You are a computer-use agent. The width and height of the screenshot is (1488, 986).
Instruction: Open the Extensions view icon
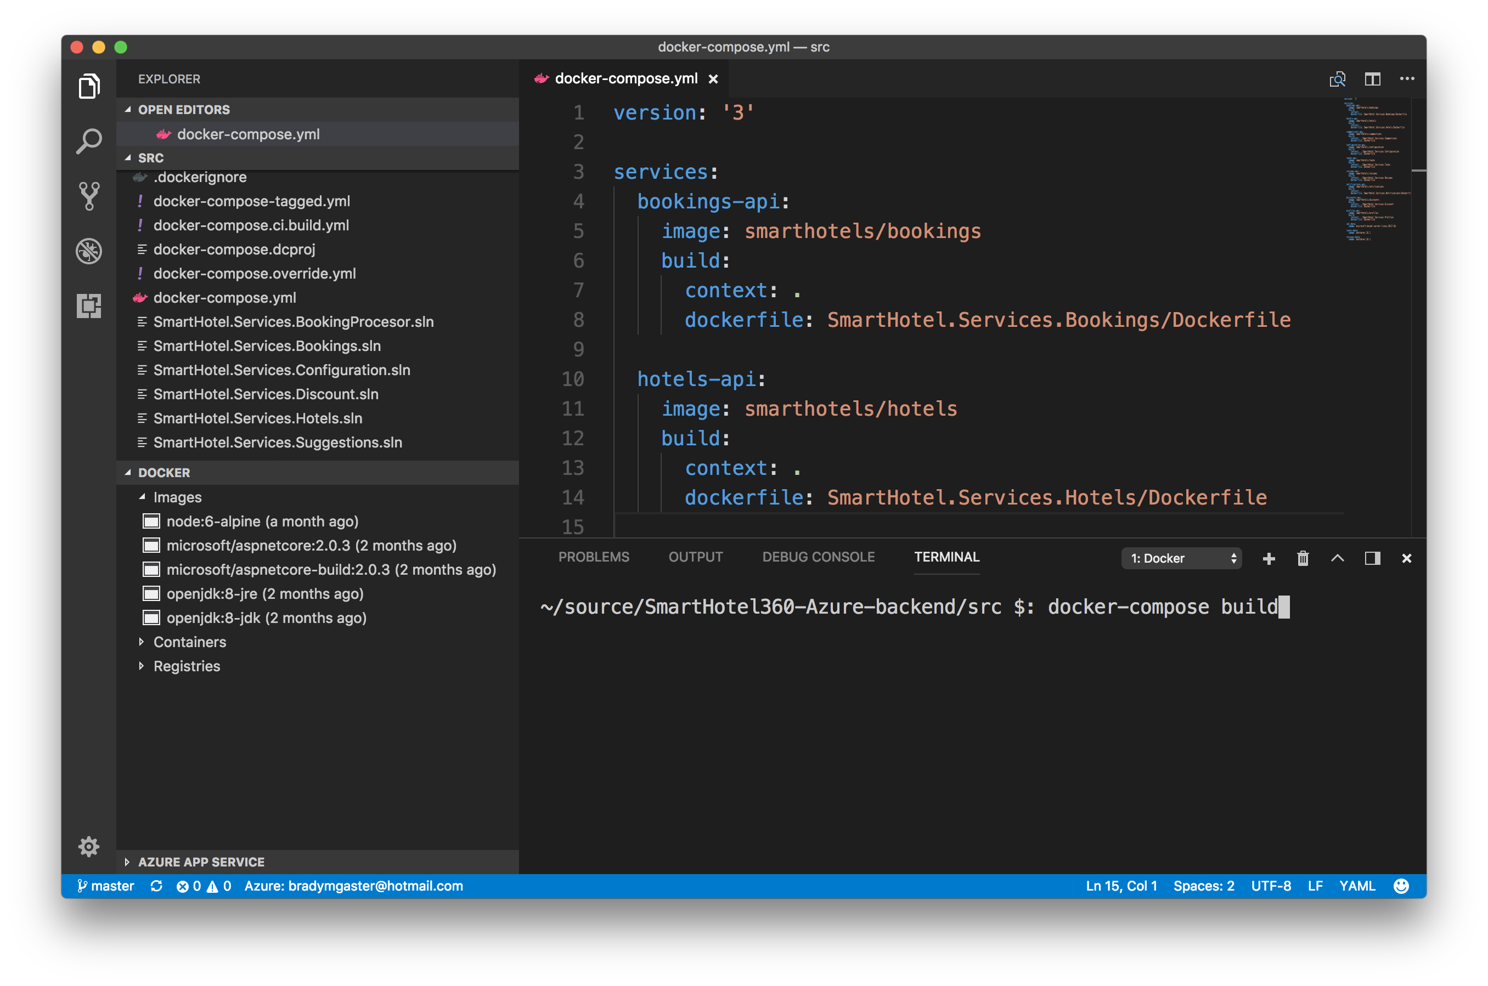click(x=89, y=305)
